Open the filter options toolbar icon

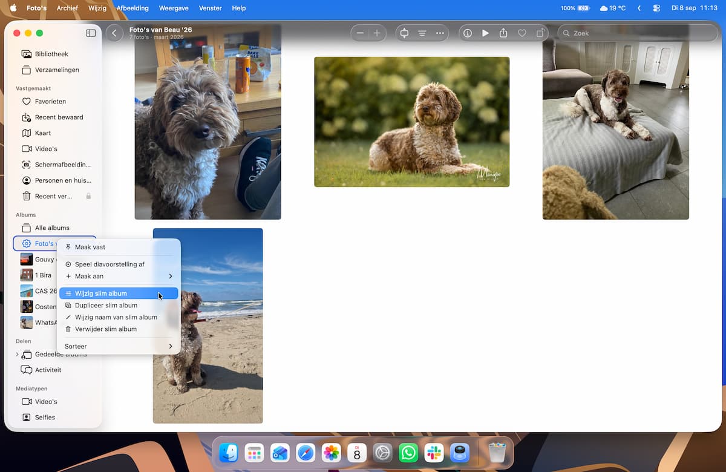coord(422,33)
